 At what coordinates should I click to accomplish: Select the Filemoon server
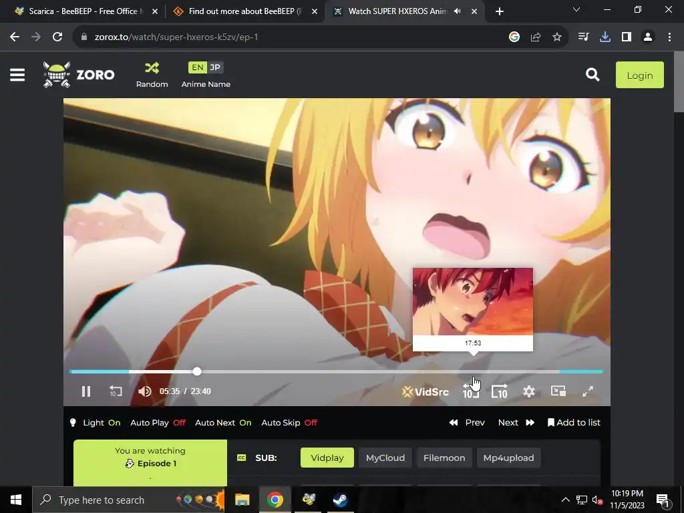click(444, 458)
